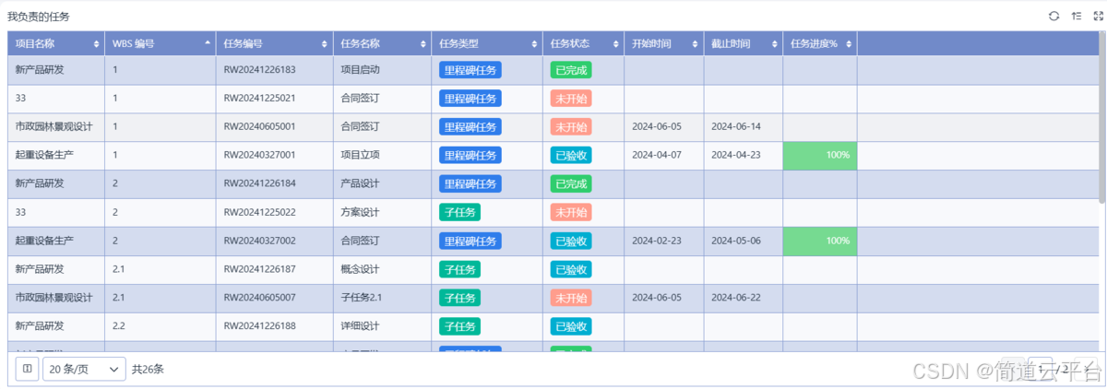Refresh the 我负责的任务 table
The image size is (1107, 389).
[x=1053, y=16]
